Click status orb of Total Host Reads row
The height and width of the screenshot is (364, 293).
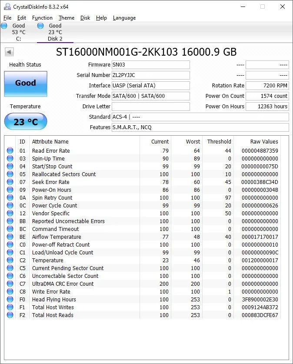10,315
